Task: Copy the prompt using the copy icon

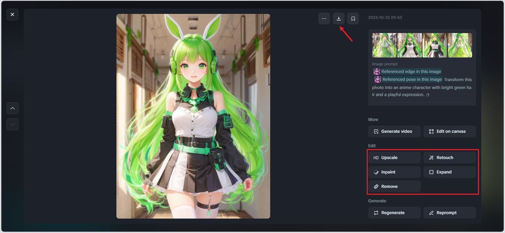Action: [428, 95]
